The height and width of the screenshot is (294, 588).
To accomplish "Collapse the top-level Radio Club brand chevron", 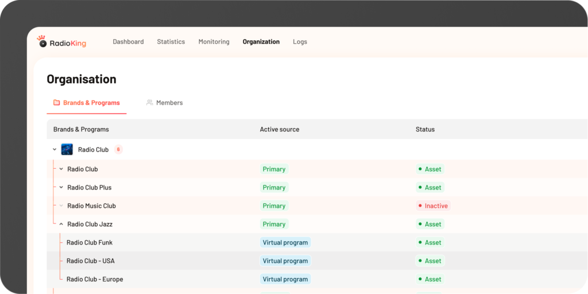I will (x=55, y=150).
